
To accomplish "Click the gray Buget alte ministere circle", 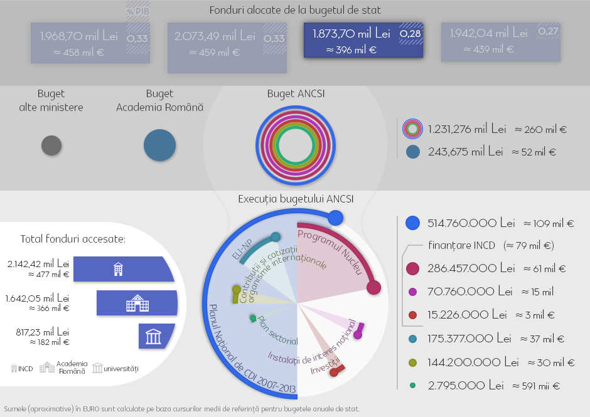I will coord(51,145).
